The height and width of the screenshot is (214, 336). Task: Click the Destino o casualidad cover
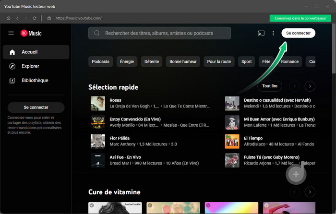pos(232,103)
